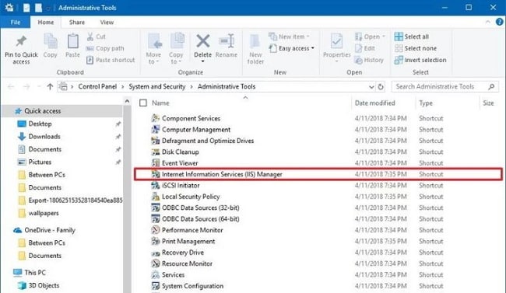
Task: Unpin Downloads using its pin icon
Action: click(118, 137)
